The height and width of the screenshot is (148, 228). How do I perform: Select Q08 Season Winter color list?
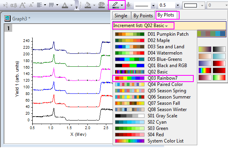pos(155,110)
